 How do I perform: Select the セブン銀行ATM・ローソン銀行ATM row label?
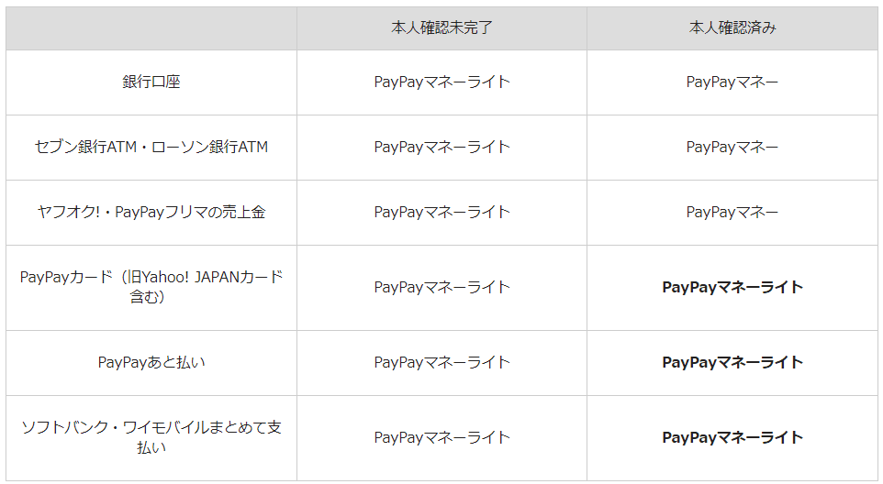click(x=151, y=147)
